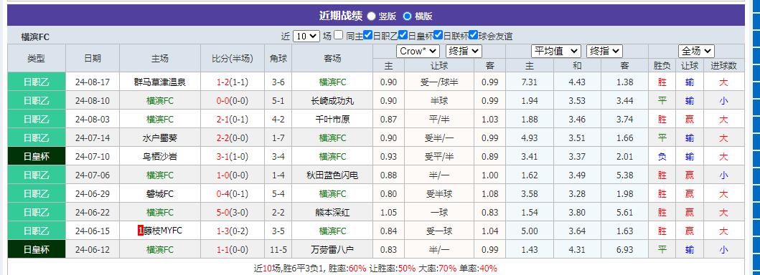The width and height of the screenshot is (760, 275).
Task: Click the 千叶市原 team link
Action: (x=332, y=120)
